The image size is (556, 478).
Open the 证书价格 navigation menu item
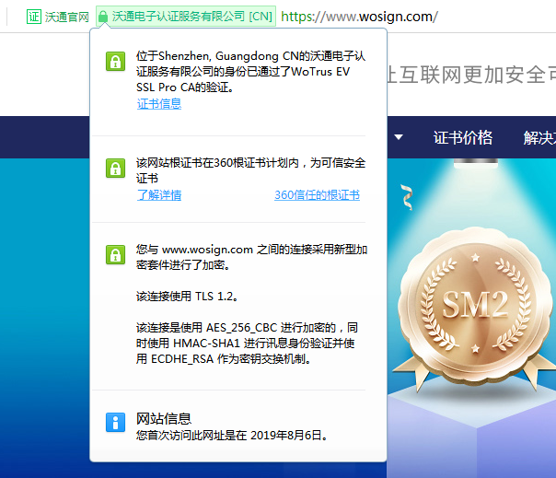click(463, 138)
